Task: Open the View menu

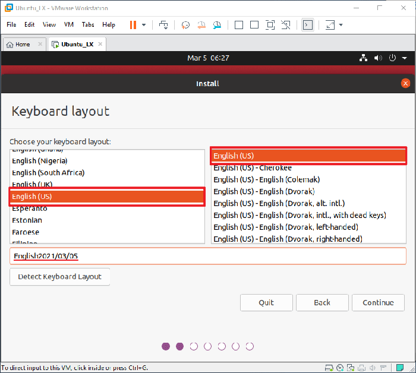Action: click(49, 25)
